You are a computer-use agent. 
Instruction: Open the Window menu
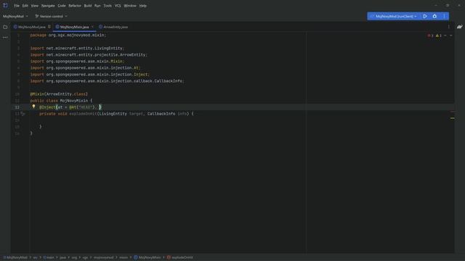coord(130,6)
